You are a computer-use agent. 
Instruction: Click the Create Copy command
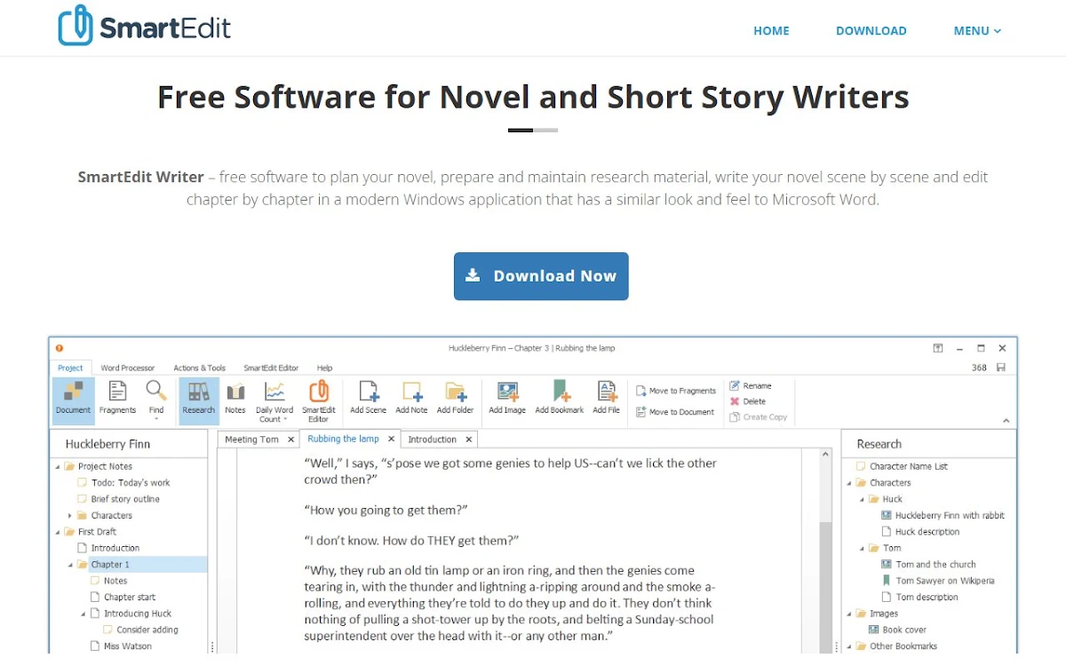pos(758,417)
